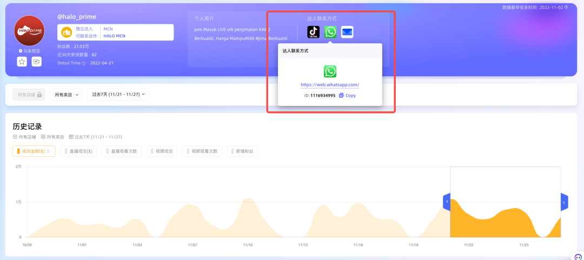Click the chat assistant icon at bottom right
This screenshot has height=260, width=584.
[x=577, y=257]
